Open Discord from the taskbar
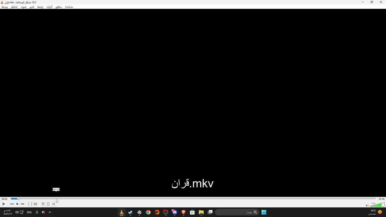 point(175,212)
